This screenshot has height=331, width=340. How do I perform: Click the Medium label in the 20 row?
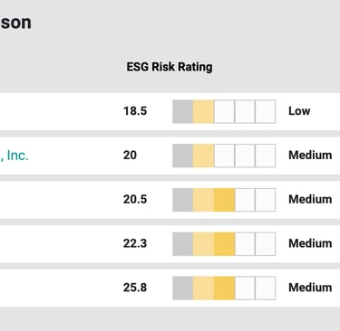(x=310, y=155)
